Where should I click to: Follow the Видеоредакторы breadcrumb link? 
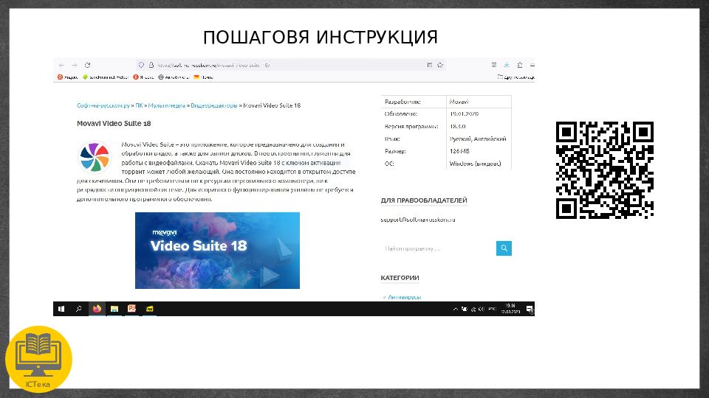point(214,105)
